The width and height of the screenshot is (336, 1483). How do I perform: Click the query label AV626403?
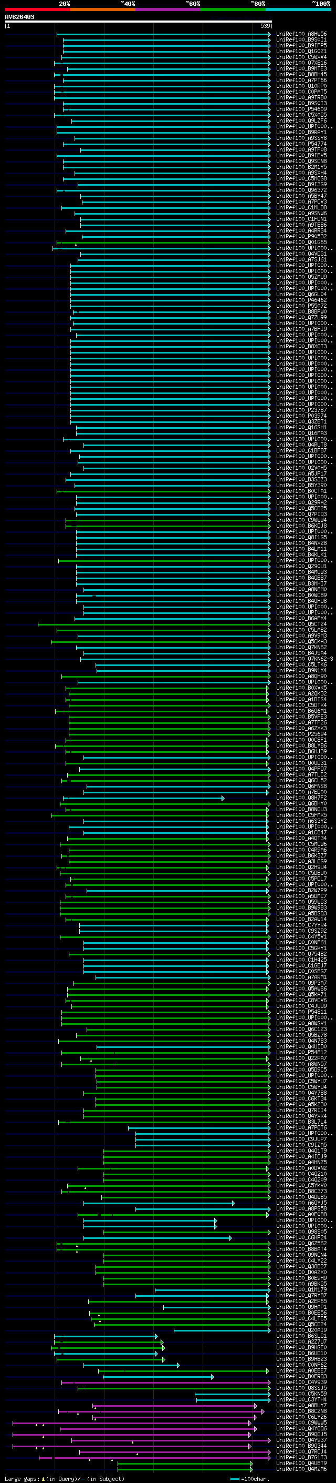[19, 17]
